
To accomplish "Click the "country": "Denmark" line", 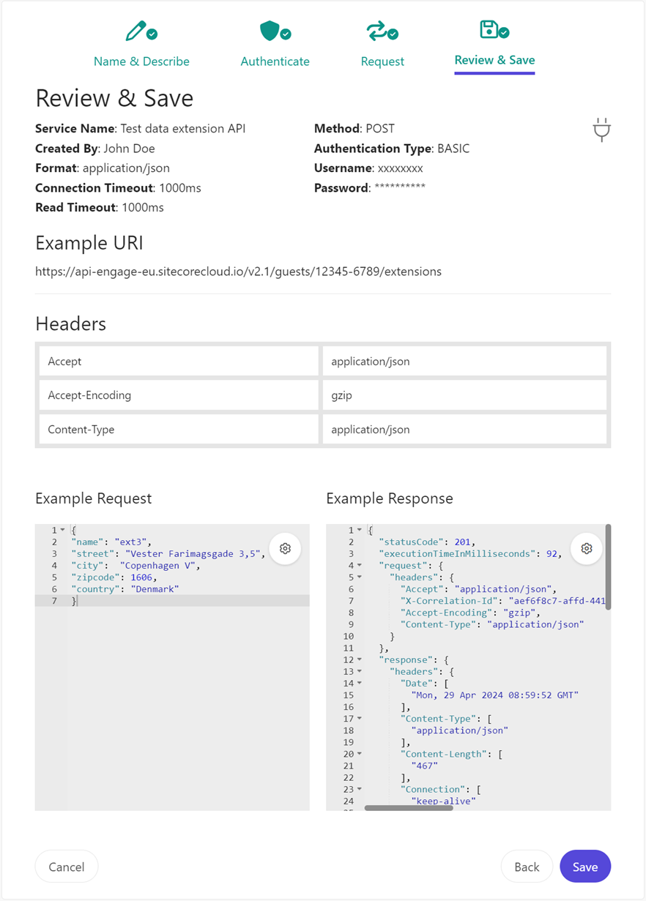I will tap(125, 589).
